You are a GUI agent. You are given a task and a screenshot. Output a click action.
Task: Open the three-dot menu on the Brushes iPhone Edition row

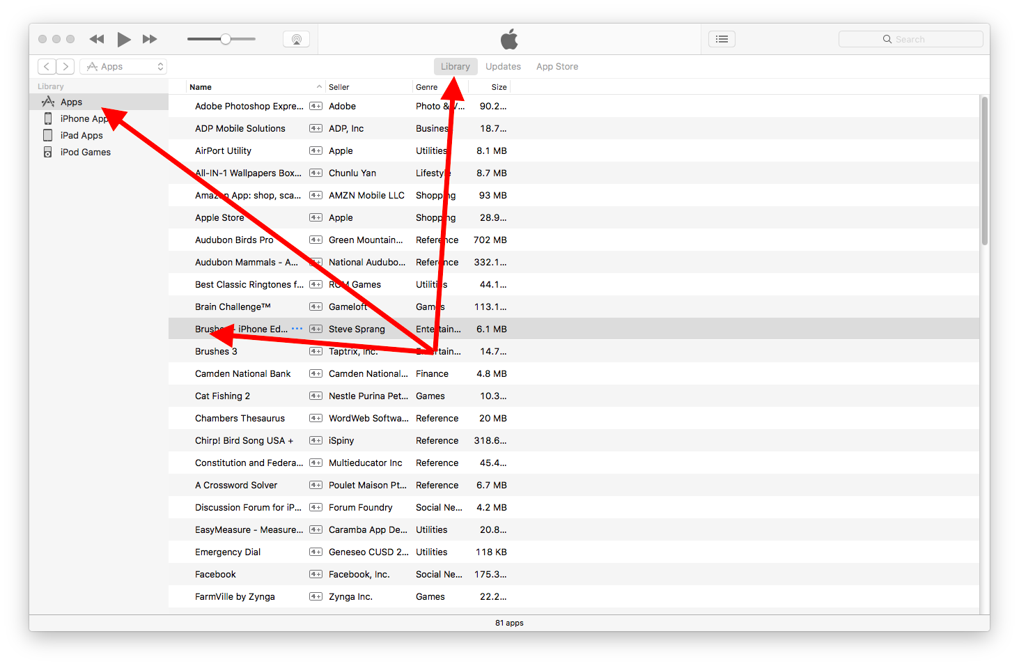[x=297, y=329]
